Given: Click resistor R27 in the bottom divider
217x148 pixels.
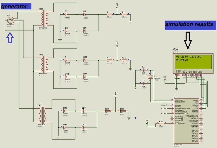Looking at the screenshot, I should (122, 111).
